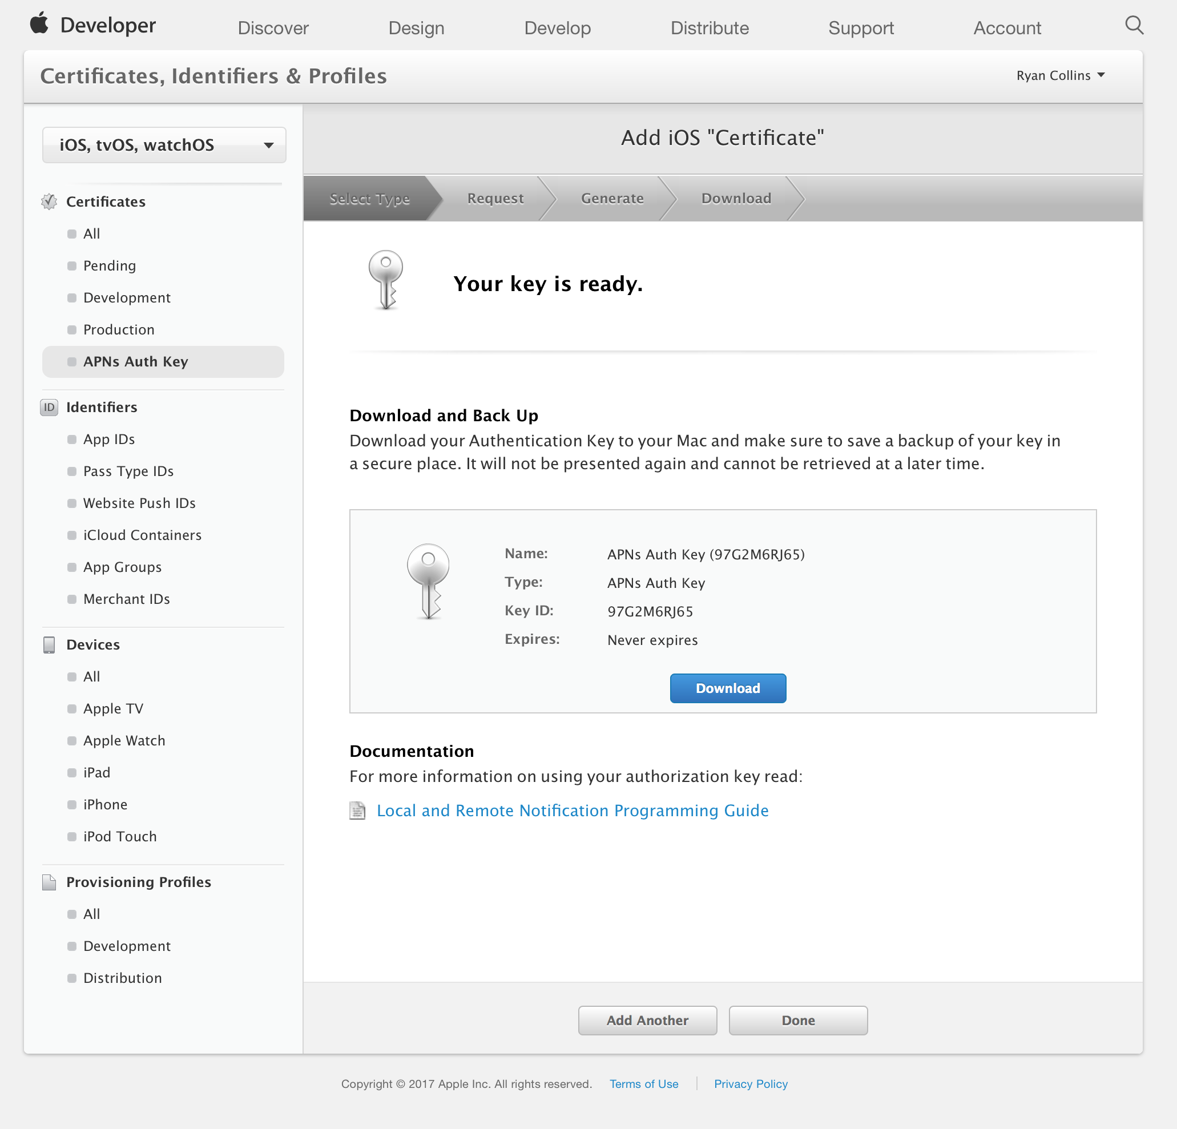Open the Develop menu in top navigation
This screenshot has height=1129, width=1177.
click(x=557, y=27)
